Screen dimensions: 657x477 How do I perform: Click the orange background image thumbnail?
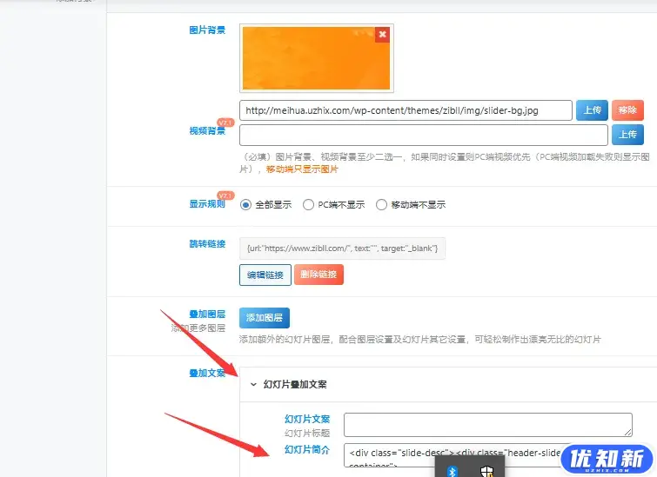pyautogui.click(x=316, y=58)
